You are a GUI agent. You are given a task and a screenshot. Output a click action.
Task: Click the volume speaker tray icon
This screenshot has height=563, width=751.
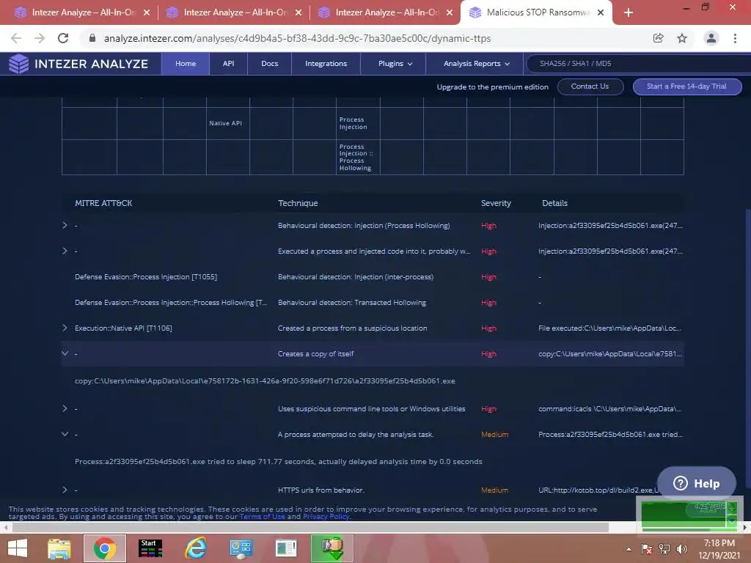[x=682, y=548]
